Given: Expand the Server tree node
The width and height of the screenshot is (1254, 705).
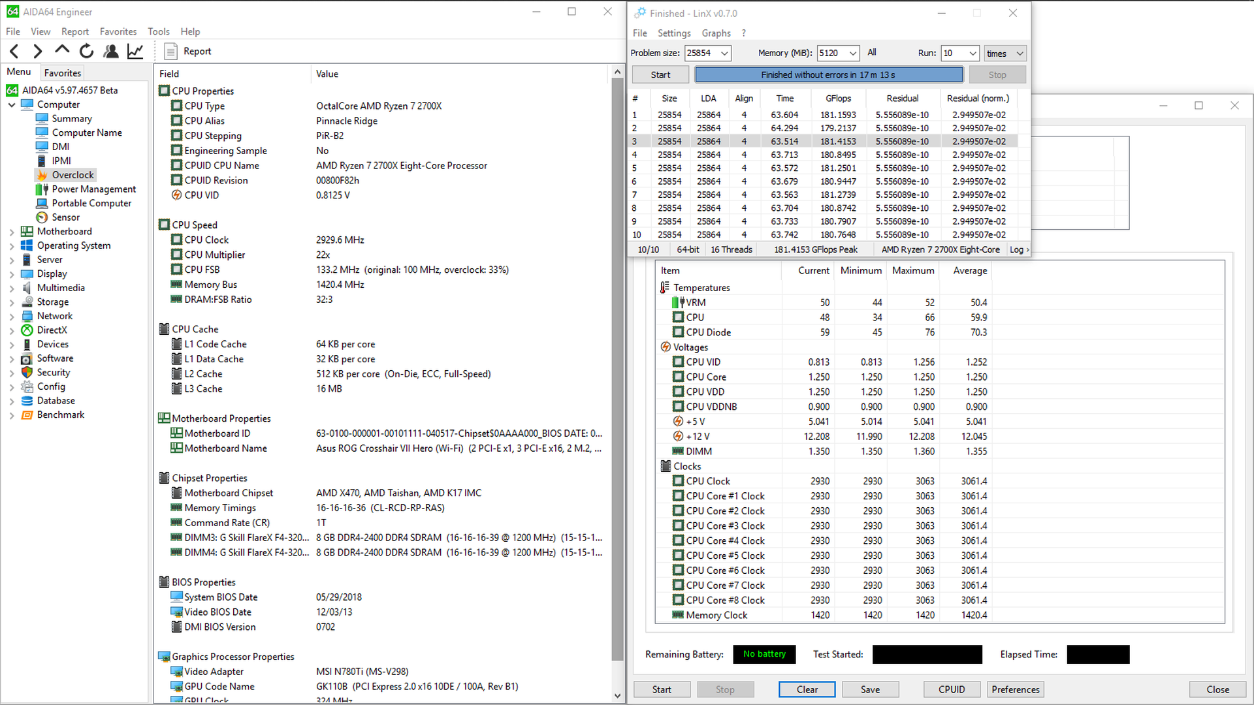Looking at the screenshot, I should coord(12,260).
